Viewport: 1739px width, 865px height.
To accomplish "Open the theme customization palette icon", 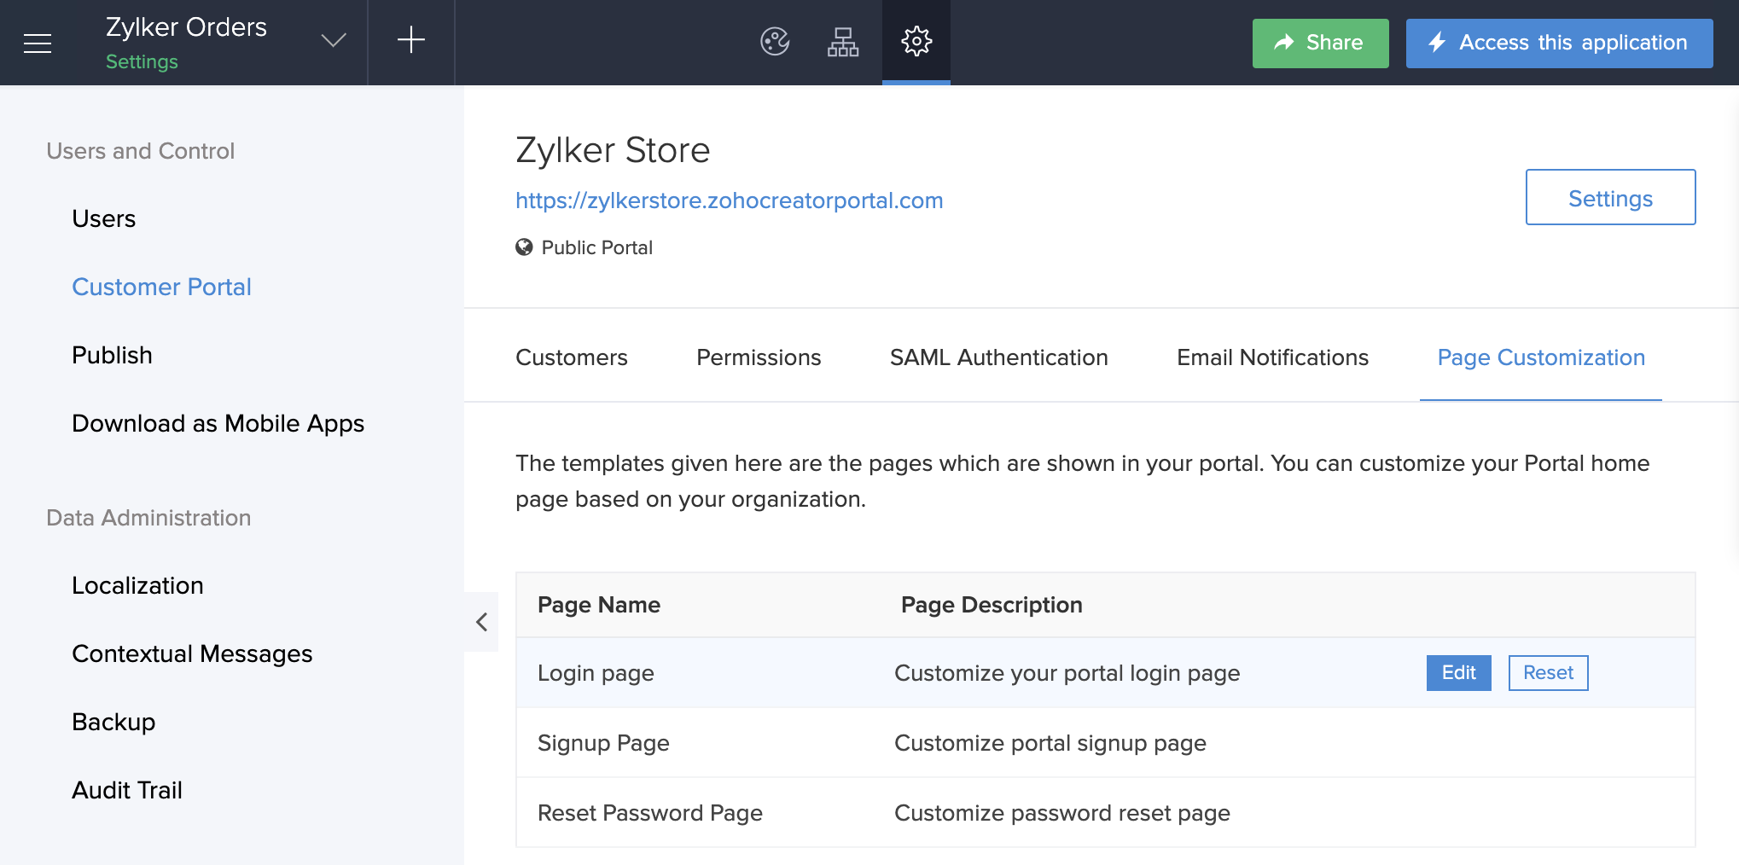I will coord(773,40).
